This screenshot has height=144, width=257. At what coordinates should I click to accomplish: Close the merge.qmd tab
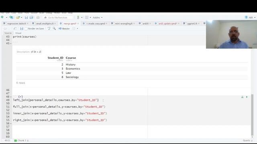pos(78,24)
